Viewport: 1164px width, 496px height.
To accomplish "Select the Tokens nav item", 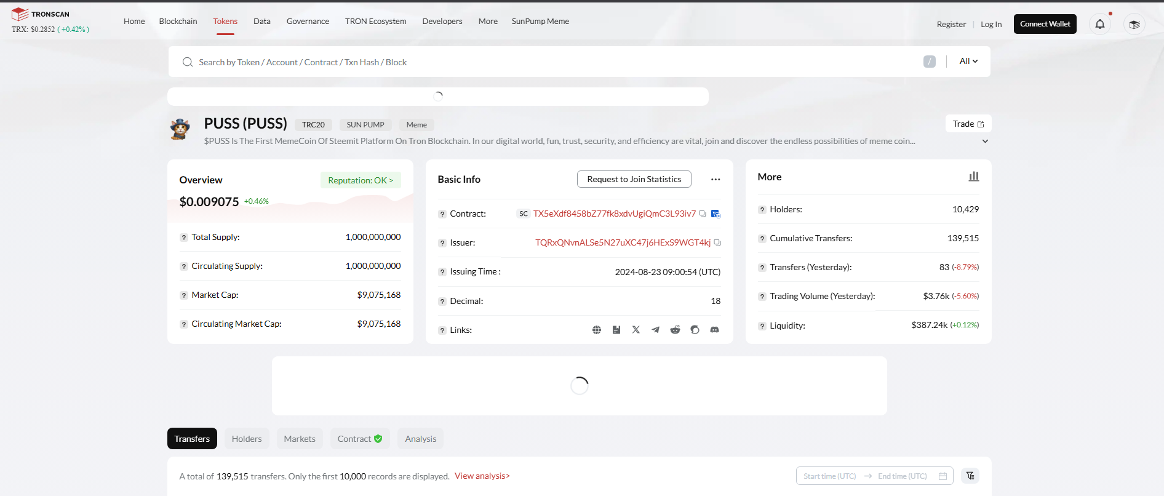I will click(225, 21).
